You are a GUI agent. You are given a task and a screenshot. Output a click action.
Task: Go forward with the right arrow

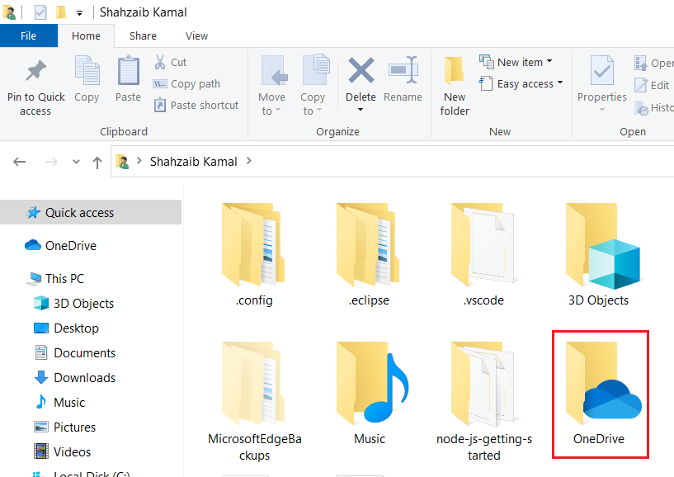pyautogui.click(x=51, y=162)
